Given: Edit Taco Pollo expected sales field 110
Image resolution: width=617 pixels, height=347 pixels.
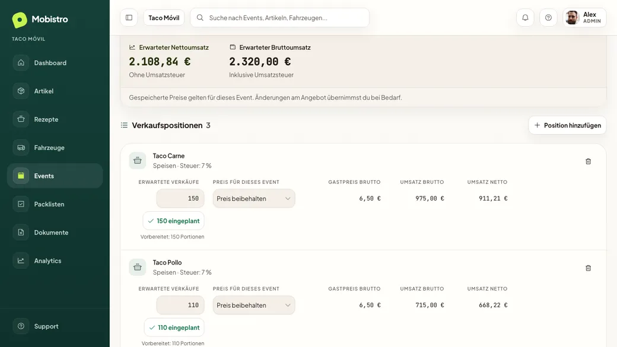Looking at the screenshot, I should 180,305.
